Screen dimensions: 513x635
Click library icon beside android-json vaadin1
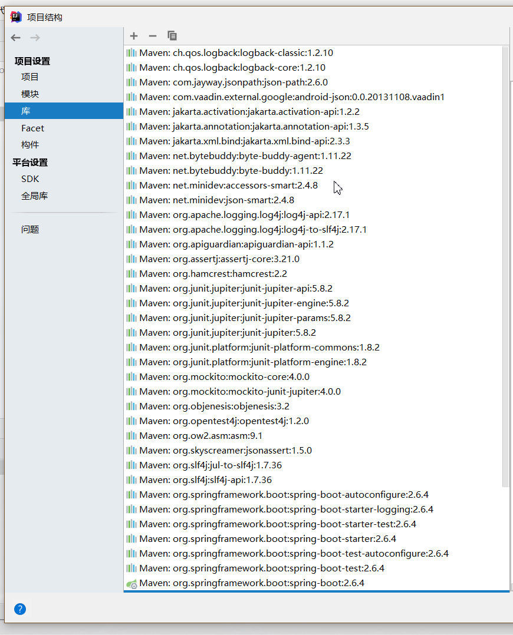131,97
